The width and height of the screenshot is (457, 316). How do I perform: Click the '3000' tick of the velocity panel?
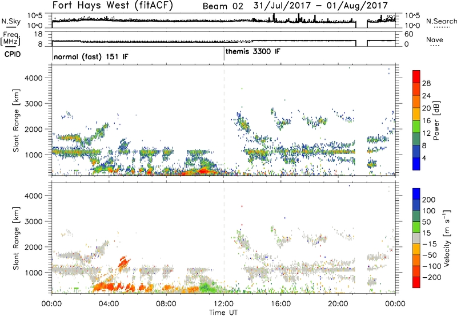pos(33,221)
